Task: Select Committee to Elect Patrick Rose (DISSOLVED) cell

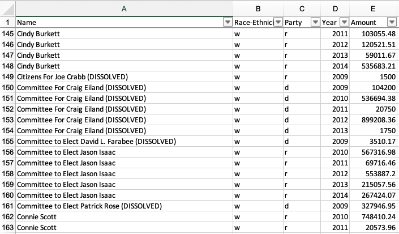Action: point(124,206)
